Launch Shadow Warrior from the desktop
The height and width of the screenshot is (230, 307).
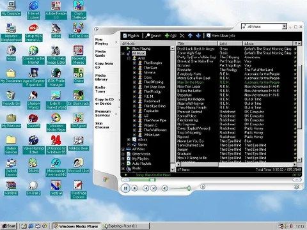pos(33,100)
